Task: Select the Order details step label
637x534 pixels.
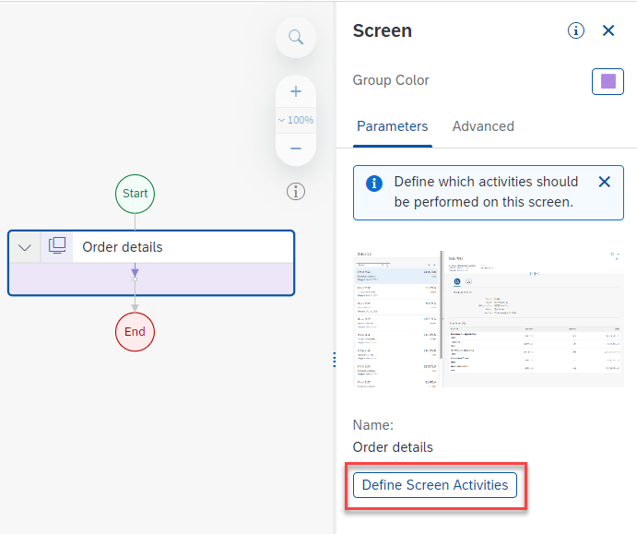Action: (123, 247)
